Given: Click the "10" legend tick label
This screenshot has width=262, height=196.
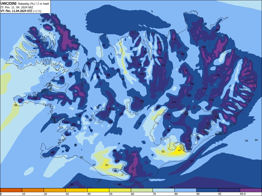Looking at the screenshot, I should pos(24,194).
